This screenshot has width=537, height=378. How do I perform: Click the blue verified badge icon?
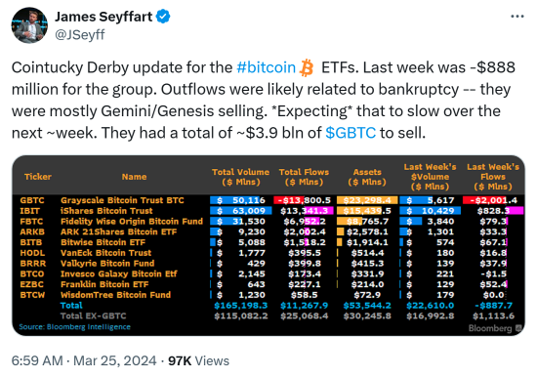click(163, 17)
